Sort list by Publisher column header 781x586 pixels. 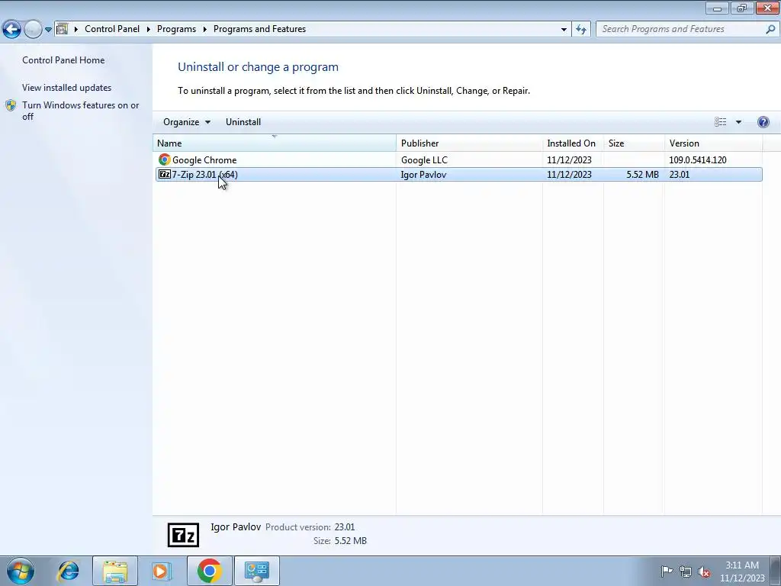click(x=469, y=143)
